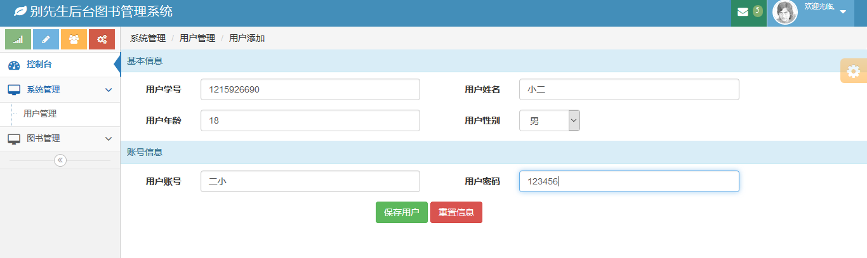This screenshot has height=258, width=867.
Task: Click the orange users group shortcut button
Action: pyautogui.click(x=74, y=39)
